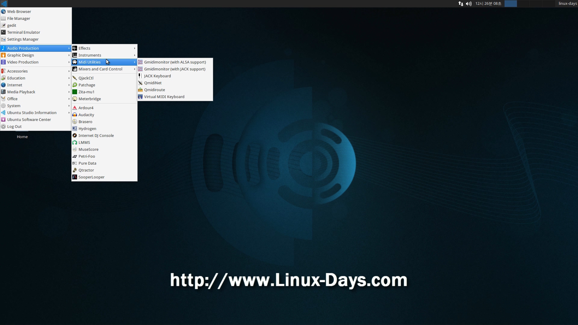Click the Terminal Emulator icon
578x325 pixels.
pos(3,32)
